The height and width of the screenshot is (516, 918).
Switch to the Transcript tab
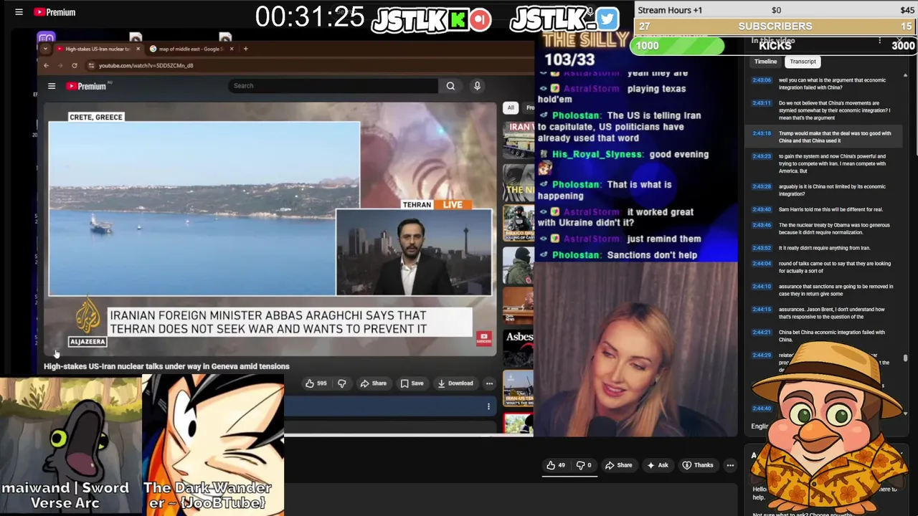[803, 62]
